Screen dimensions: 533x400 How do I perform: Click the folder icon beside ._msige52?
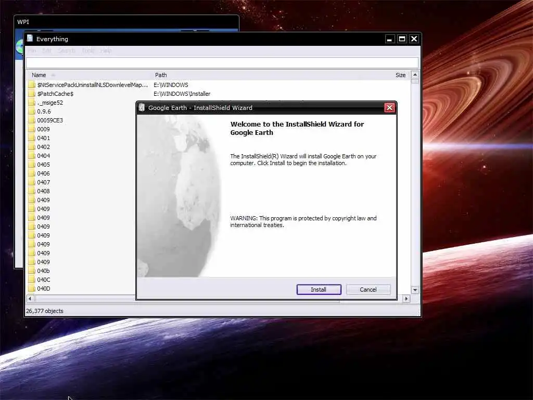pyautogui.click(x=32, y=103)
